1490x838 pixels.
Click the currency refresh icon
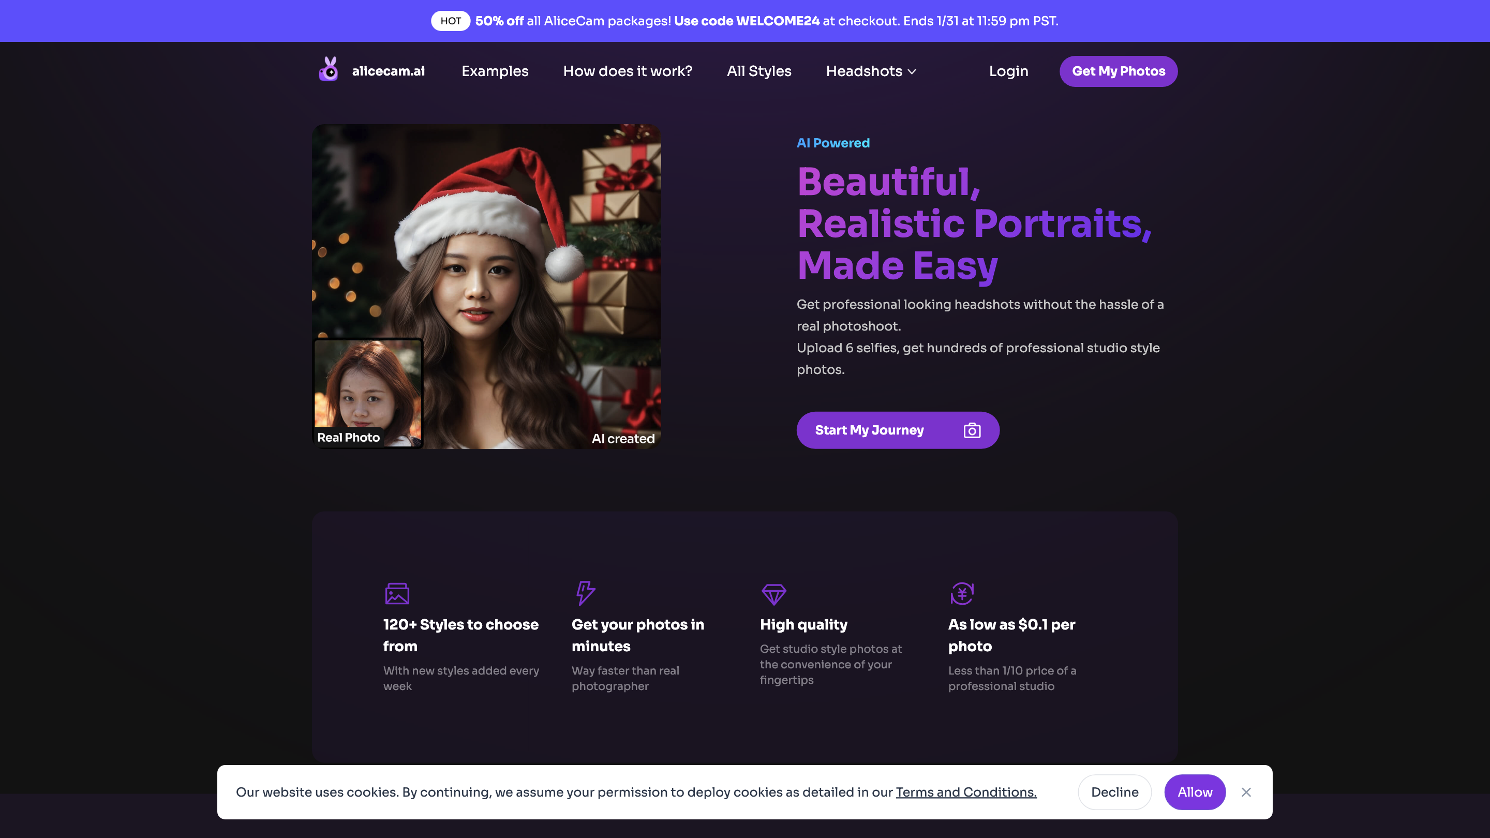coord(961,593)
